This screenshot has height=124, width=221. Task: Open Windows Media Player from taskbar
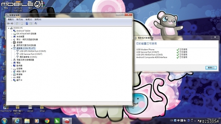click(x=37, y=121)
